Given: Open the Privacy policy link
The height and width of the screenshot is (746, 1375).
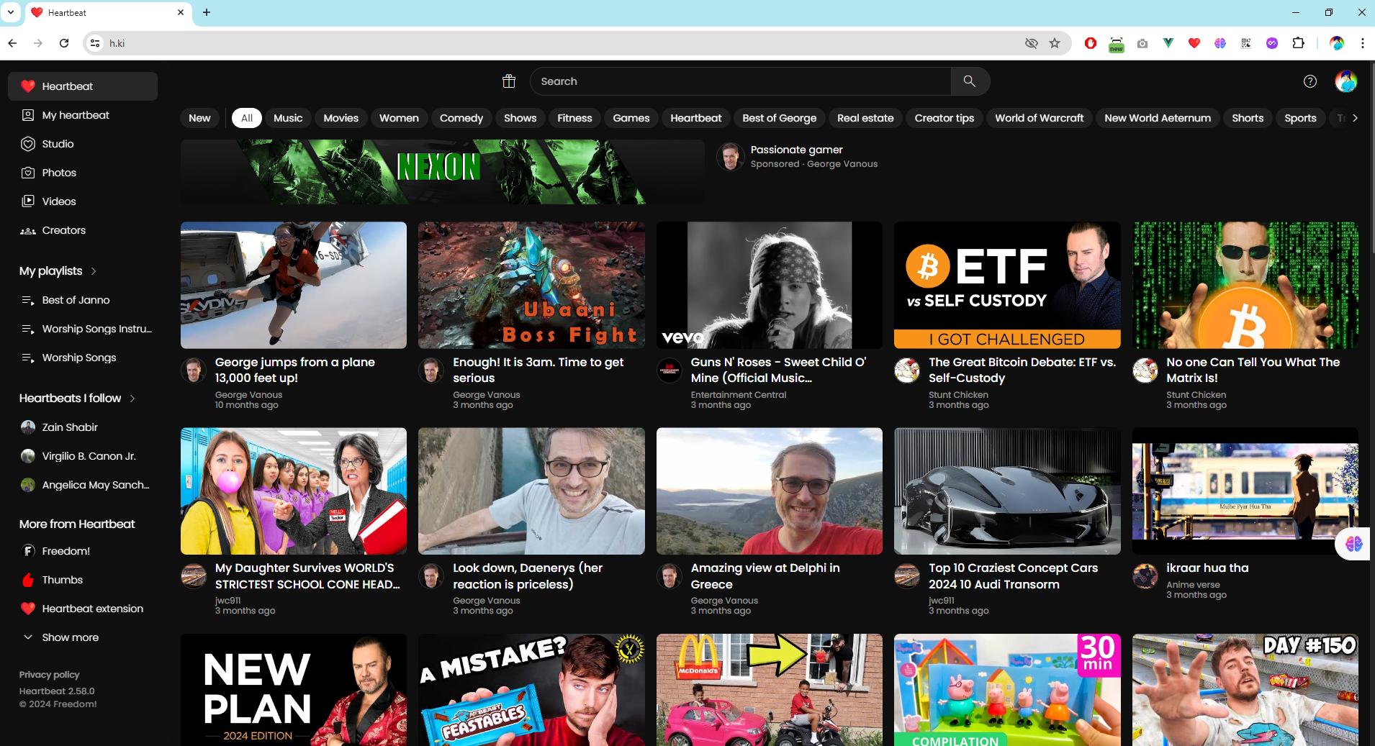Looking at the screenshot, I should click(49, 675).
